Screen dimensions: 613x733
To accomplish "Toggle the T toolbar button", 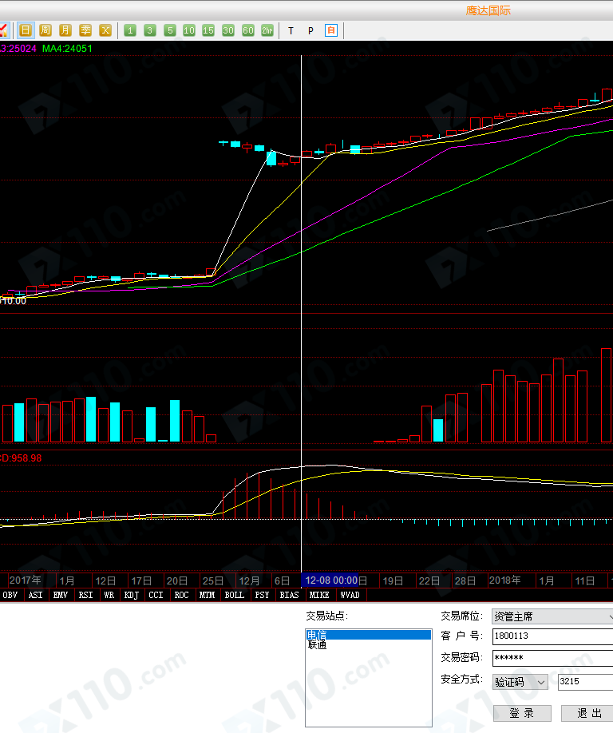I will click(x=291, y=30).
